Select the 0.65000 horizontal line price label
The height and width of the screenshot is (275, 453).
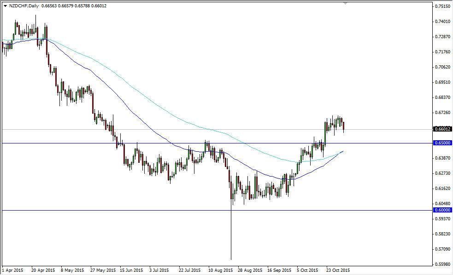point(442,143)
